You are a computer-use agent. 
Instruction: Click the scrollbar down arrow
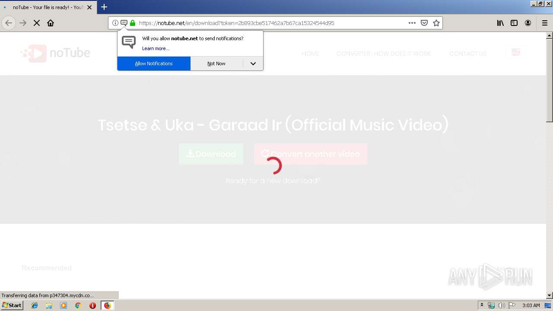[550, 295]
